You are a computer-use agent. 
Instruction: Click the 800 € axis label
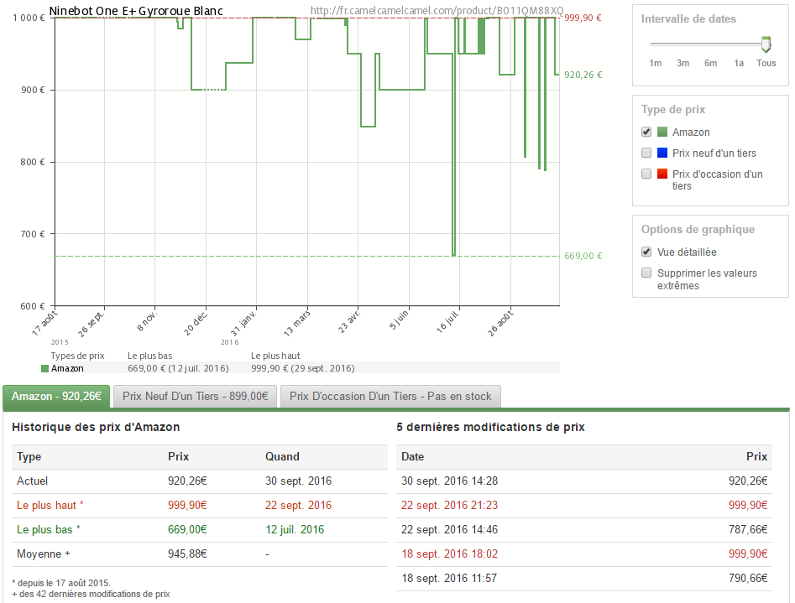33,162
